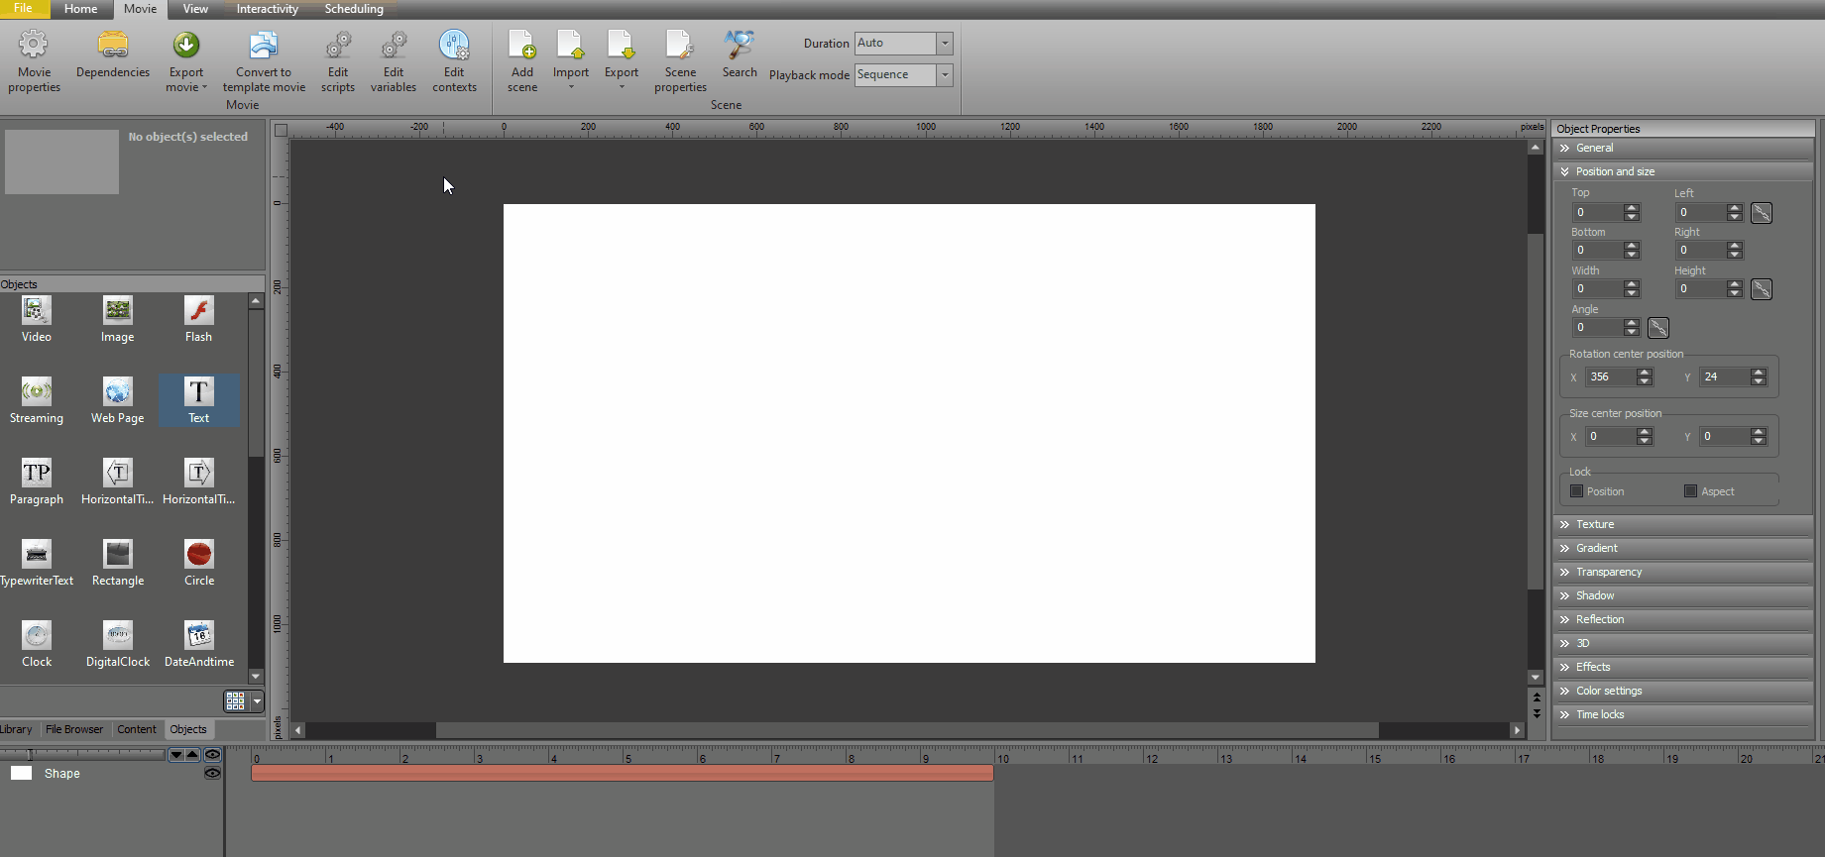Screen dimensions: 1825x857
Task: Switch to the Interactivity ribbon tab
Action: point(267,9)
